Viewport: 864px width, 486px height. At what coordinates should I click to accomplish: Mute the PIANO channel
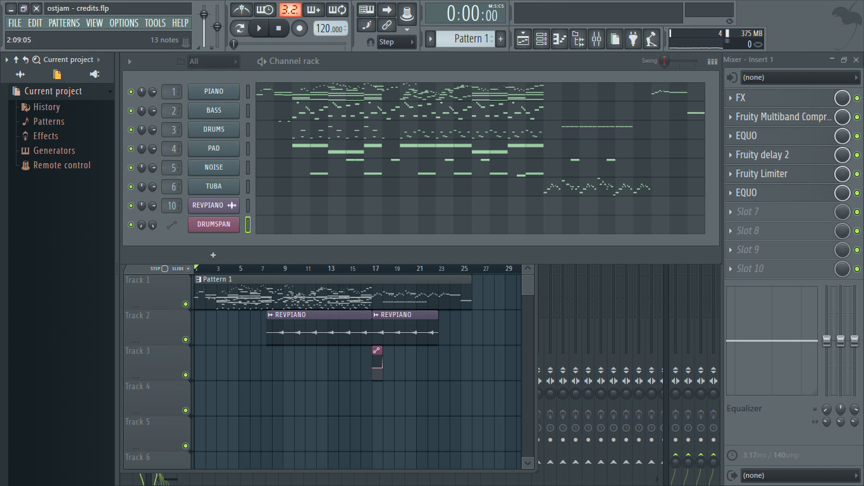tap(131, 92)
